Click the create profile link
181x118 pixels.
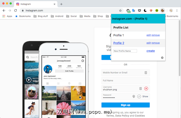click(151, 51)
